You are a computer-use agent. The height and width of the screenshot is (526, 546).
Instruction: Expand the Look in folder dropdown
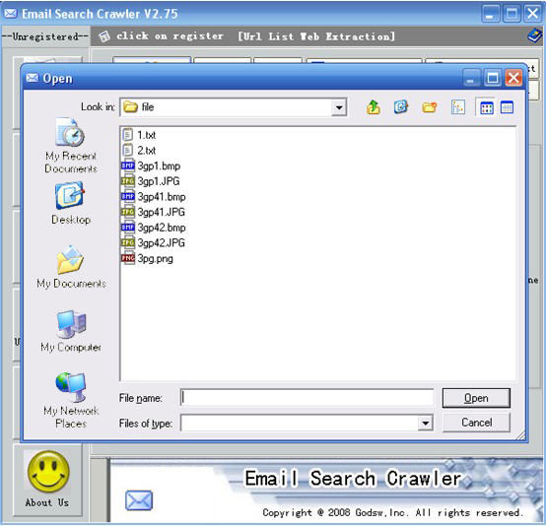(x=338, y=107)
